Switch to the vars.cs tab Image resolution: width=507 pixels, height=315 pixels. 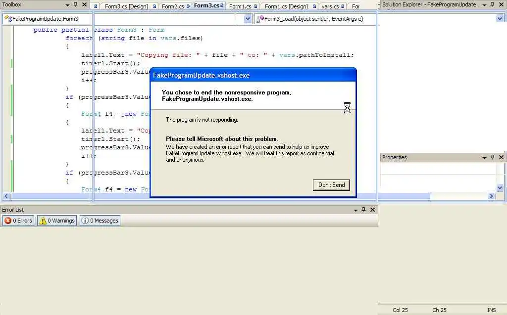[330, 6]
